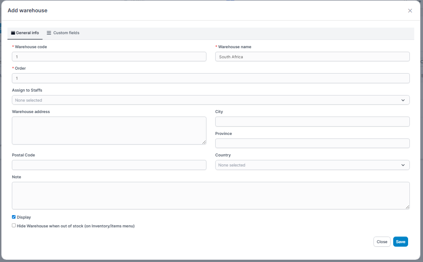Focus the City input field
Viewport: 423px width, 262px height.
[312, 121]
